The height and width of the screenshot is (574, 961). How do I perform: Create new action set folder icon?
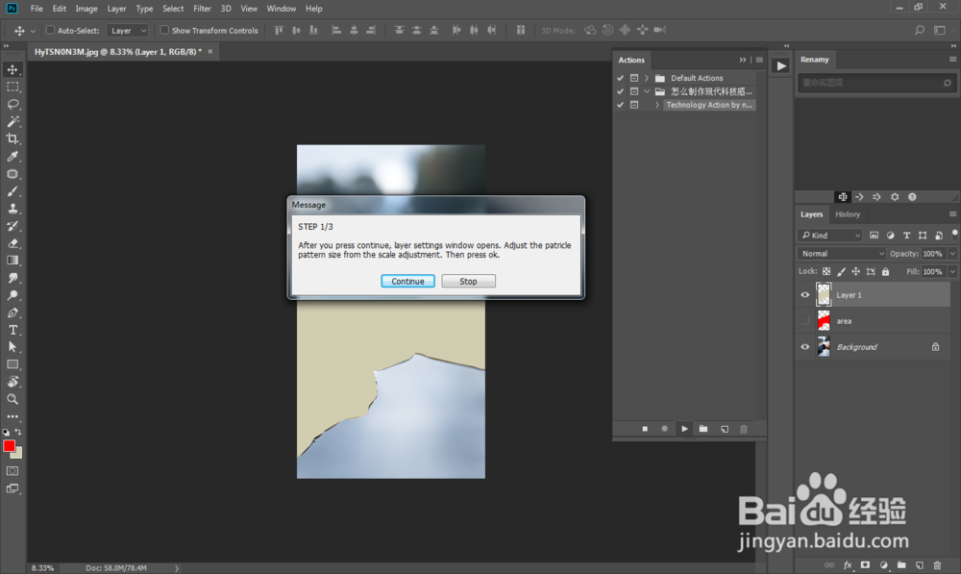tap(703, 429)
